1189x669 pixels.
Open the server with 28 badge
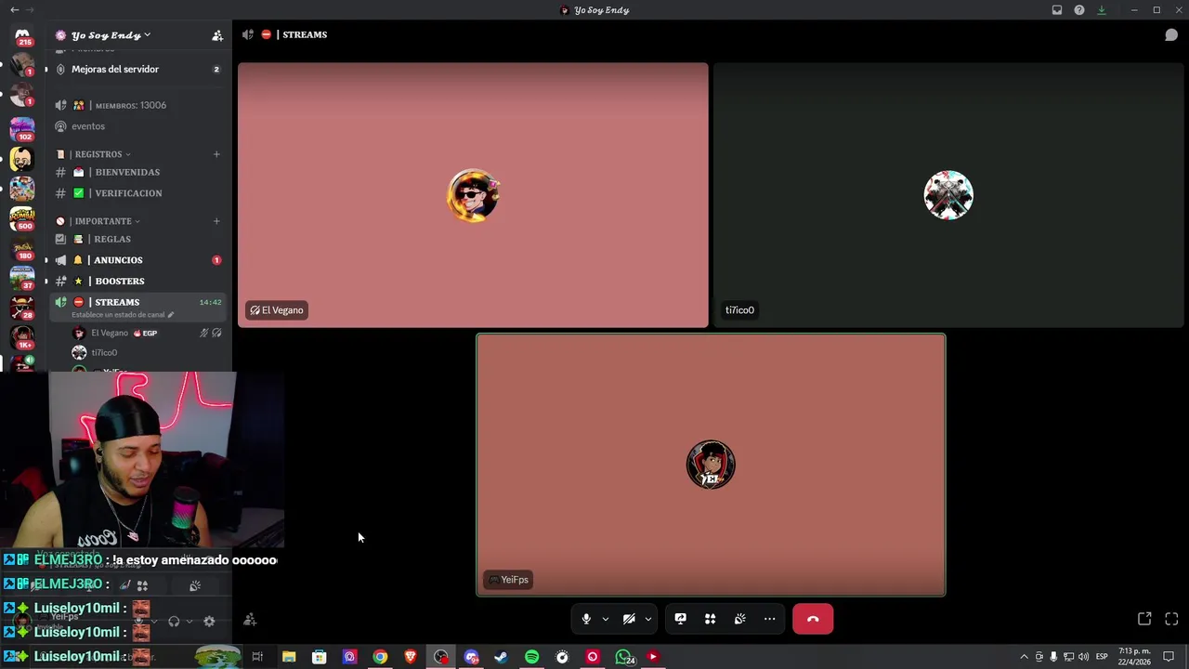point(22,308)
